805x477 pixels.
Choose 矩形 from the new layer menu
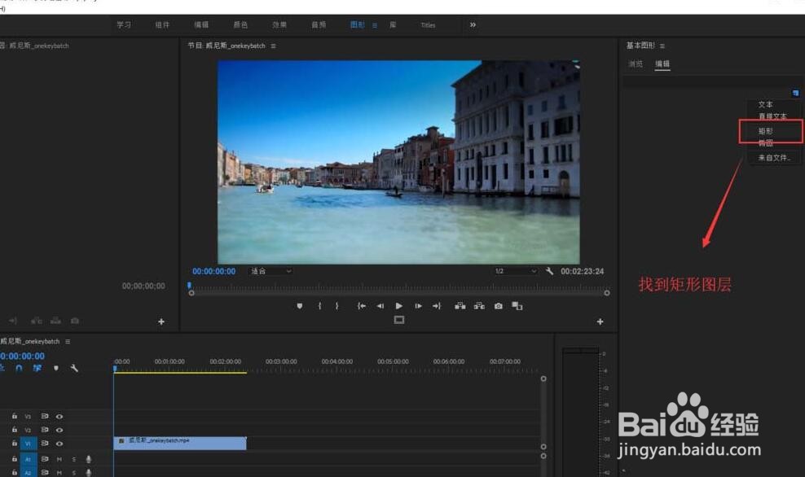pos(765,131)
